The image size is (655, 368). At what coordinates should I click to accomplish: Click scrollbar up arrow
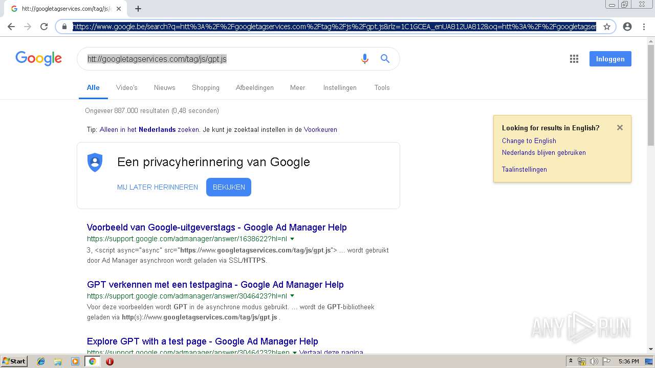[651, 41]
